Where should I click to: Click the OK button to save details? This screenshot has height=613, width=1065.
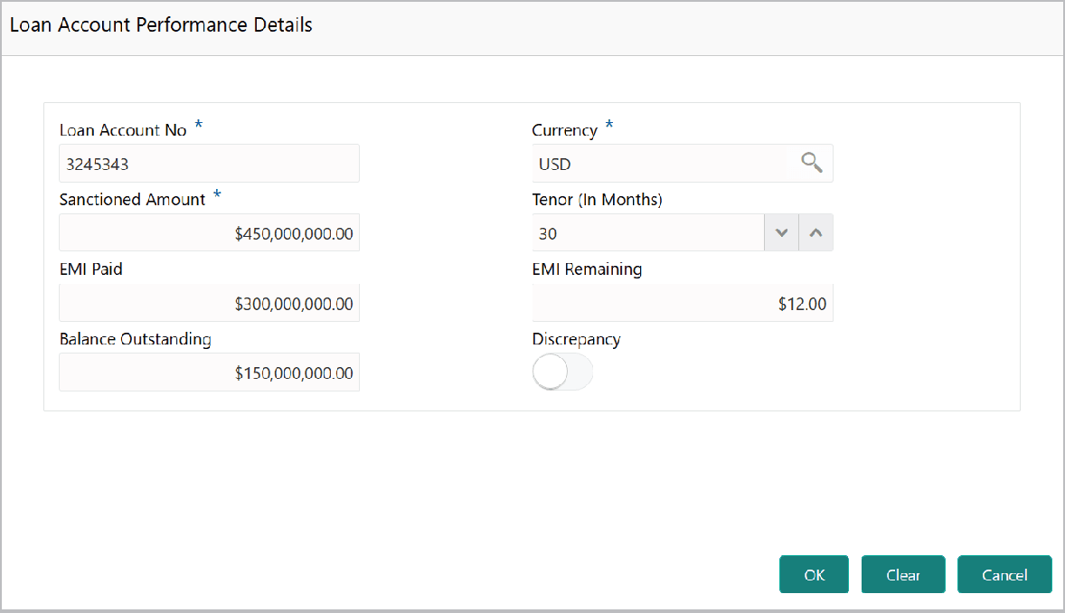pyautogui.click(x=813, y=574)
